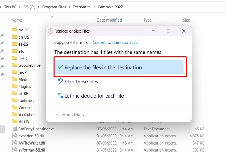Select the GoogleDrive folder icon

[x=14, y=65]
